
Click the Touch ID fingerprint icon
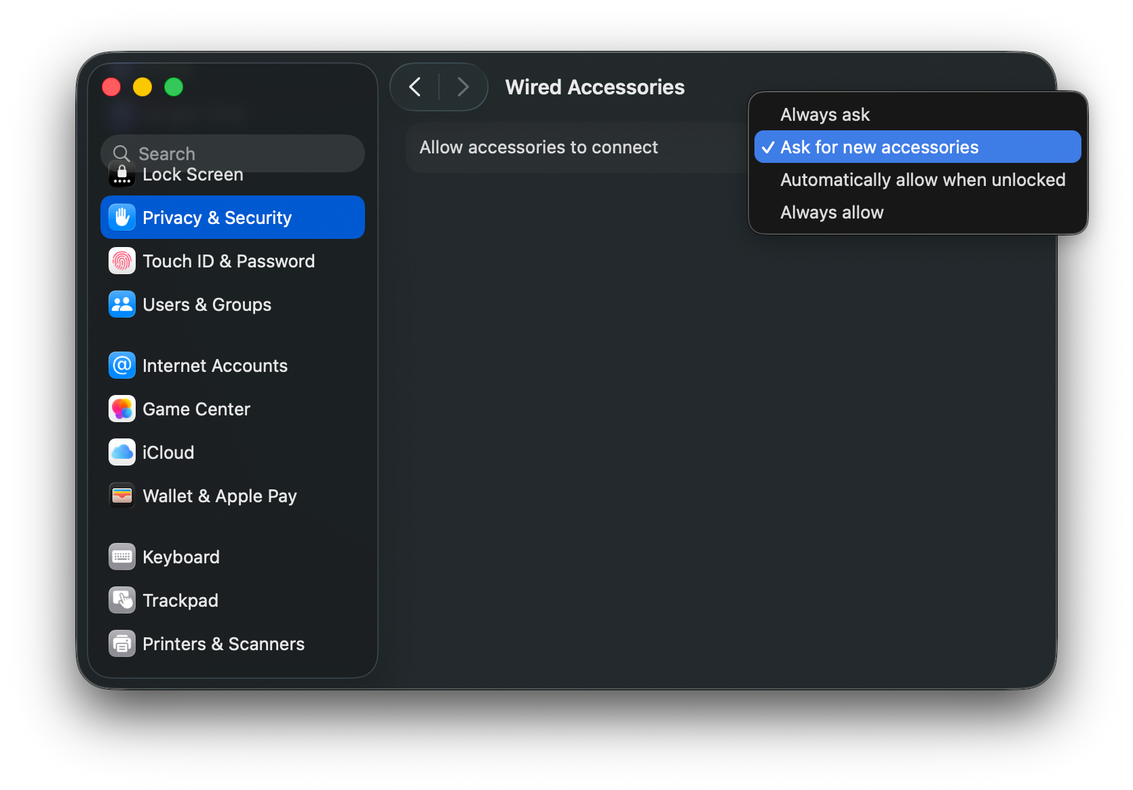pyautogui.click(x=122, y=261)
